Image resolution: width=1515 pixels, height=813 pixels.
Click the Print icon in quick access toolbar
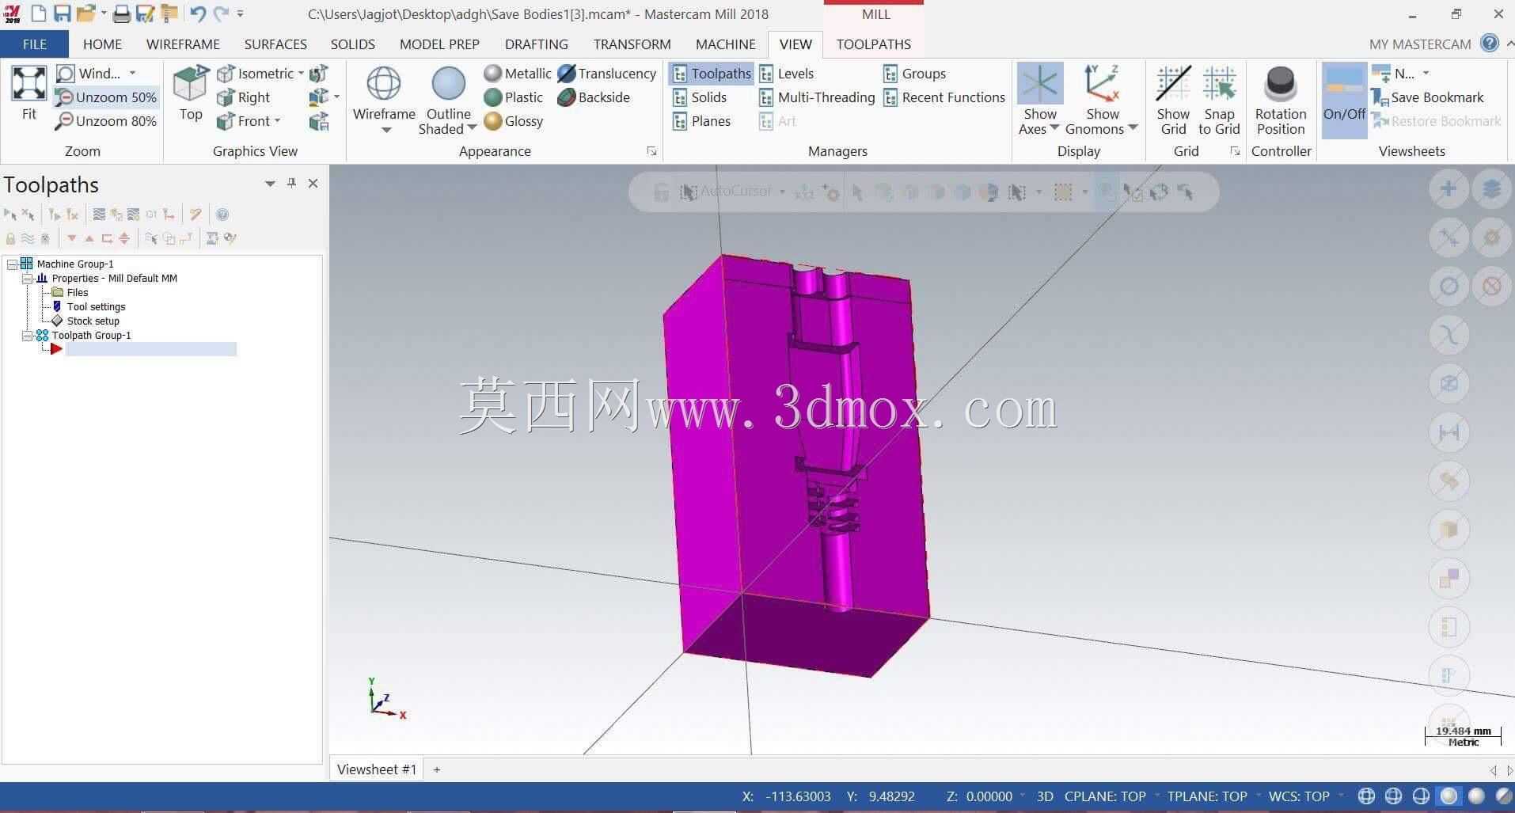coord(121,13)
